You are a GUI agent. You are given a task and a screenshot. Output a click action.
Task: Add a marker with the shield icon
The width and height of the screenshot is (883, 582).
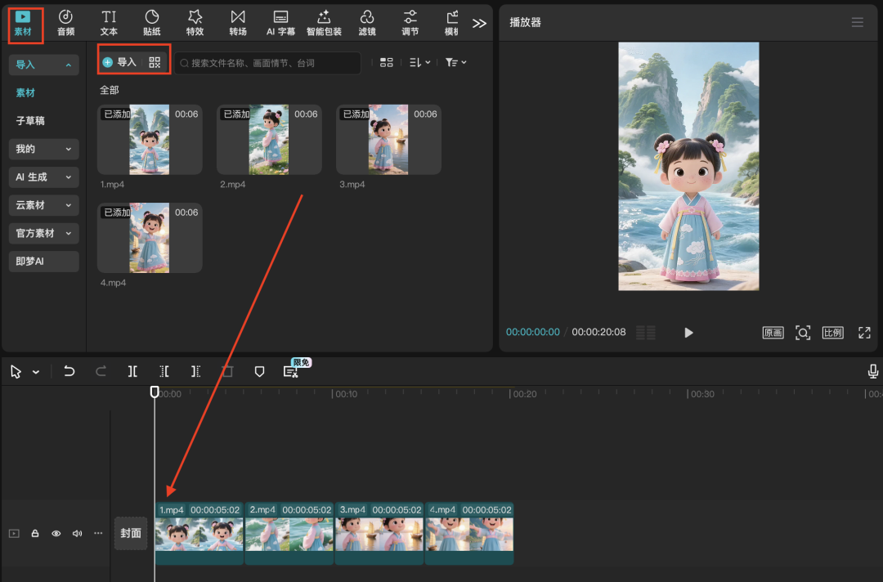[x=259, y=371]
